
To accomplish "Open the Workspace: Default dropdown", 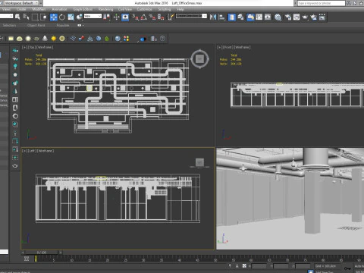I will [x=21, y=3].
